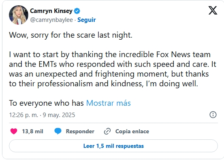Screen dimensions: 224x160
Task: Expand the tweet with Mostrar más
Action: point(109,103)
